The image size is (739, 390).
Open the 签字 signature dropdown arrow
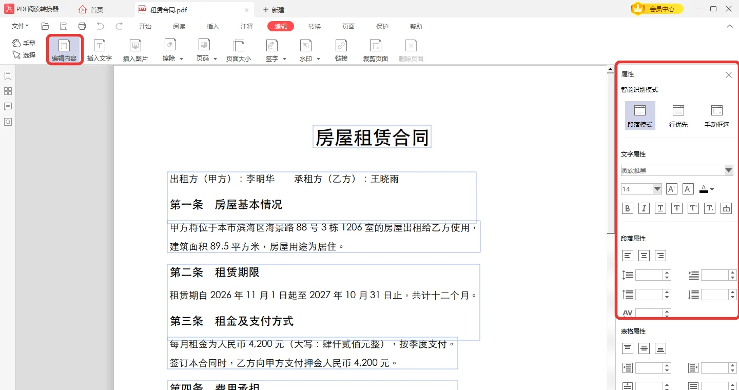click(x=284, y=59)
